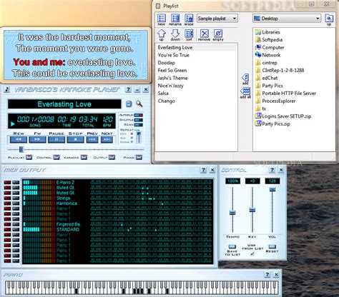This screenshot has height=297, width=339.
Task: Click the erase playlist icon
Action: [189, 19]
